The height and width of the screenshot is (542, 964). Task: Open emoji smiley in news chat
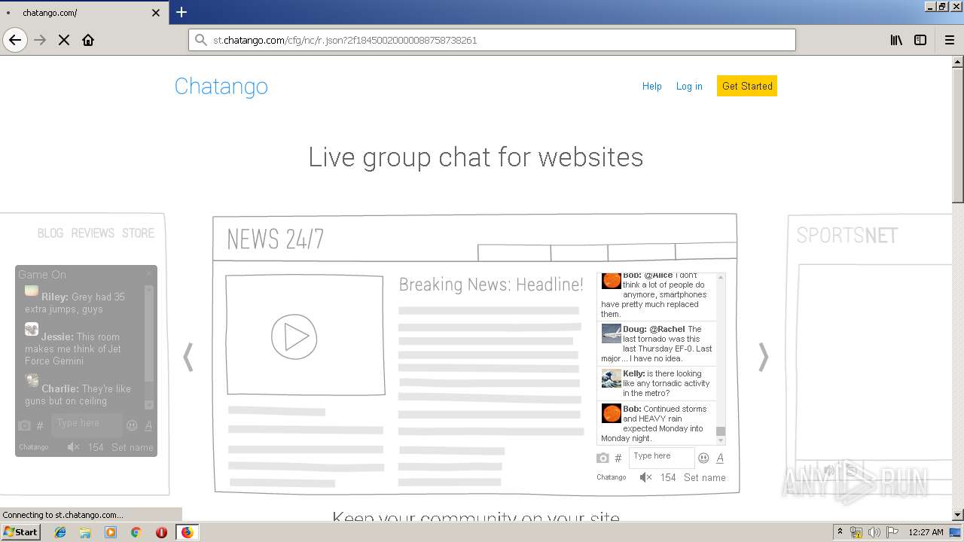click(x=703, y=458)
